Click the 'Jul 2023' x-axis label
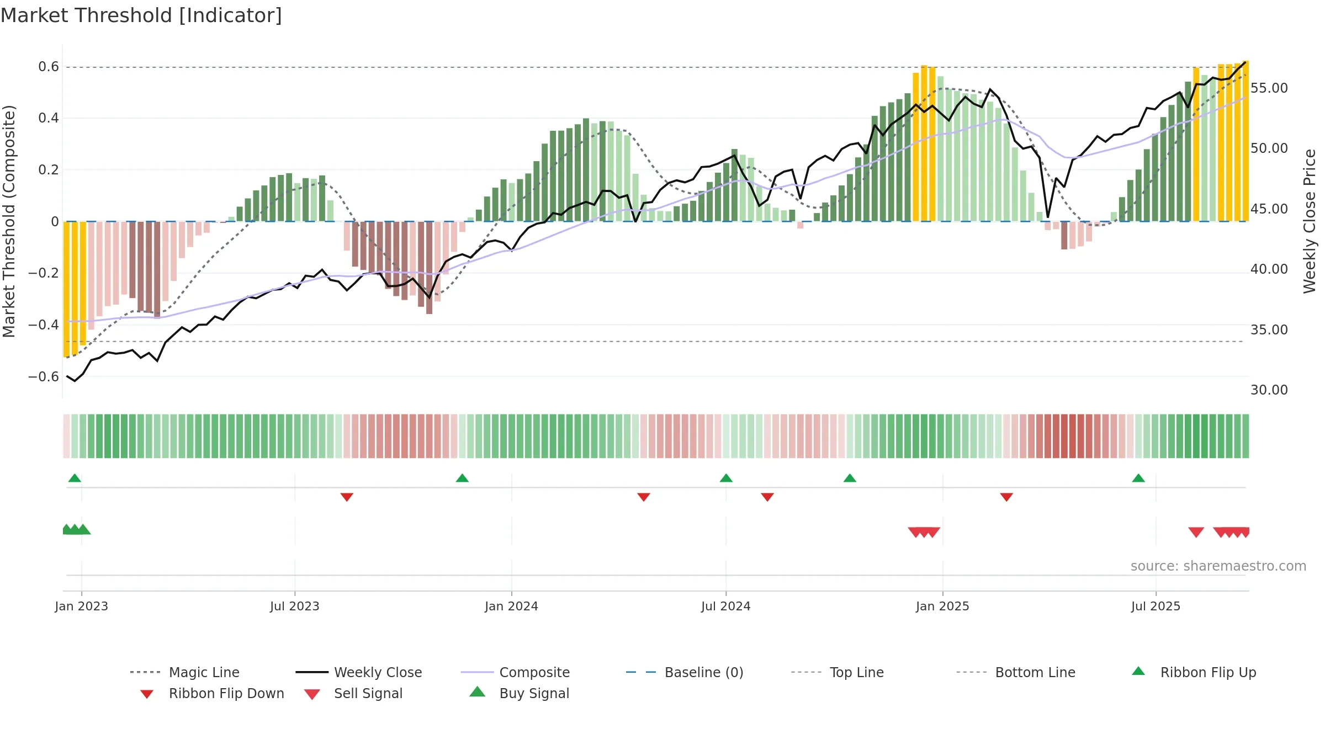The height and width of the screenshot is (745, 1325). point(295,606)
